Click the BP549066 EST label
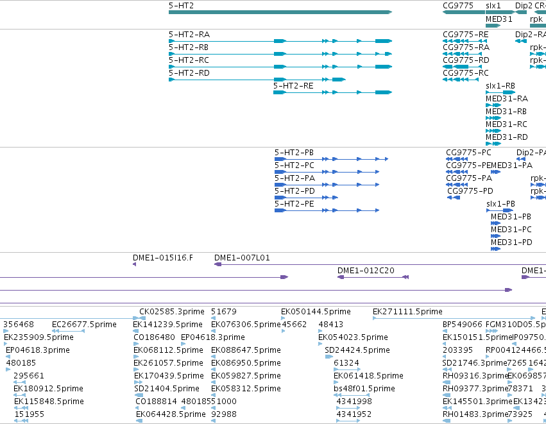 (x=463, y=325)
